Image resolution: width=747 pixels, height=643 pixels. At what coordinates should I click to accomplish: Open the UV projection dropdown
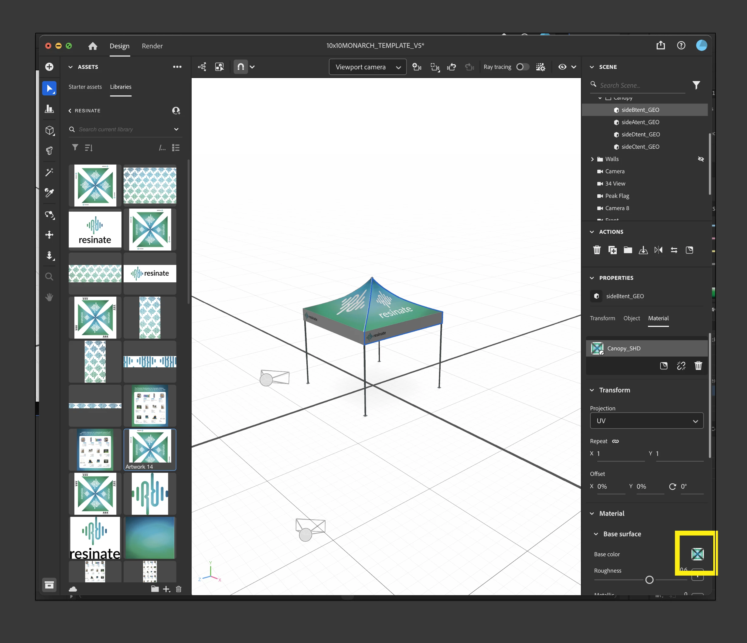coord(646,420)
